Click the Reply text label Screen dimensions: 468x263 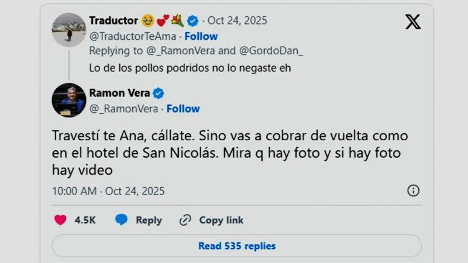149,220
